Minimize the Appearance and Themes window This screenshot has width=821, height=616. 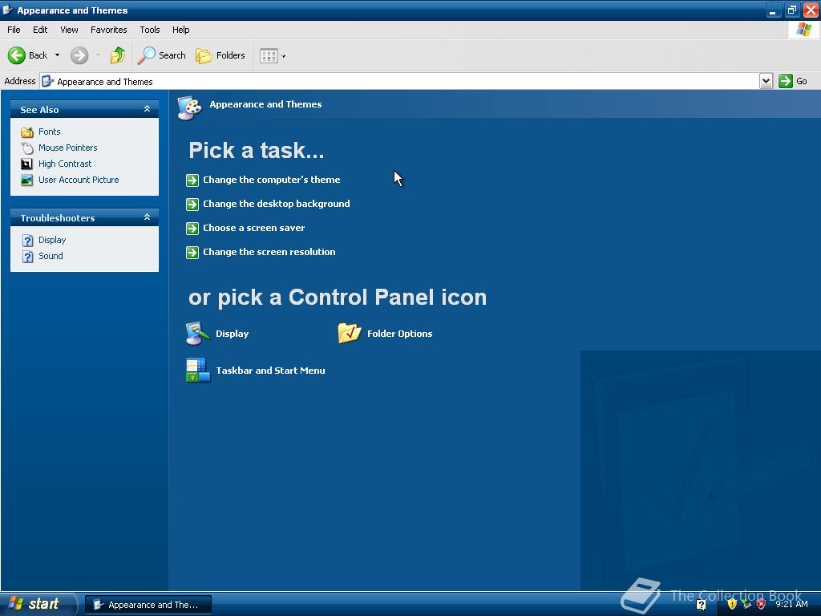coord(774,10)
